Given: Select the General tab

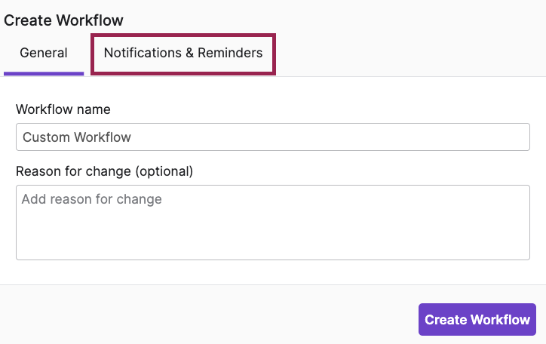Looking at the screenshot, I should [x=44, y=54].
